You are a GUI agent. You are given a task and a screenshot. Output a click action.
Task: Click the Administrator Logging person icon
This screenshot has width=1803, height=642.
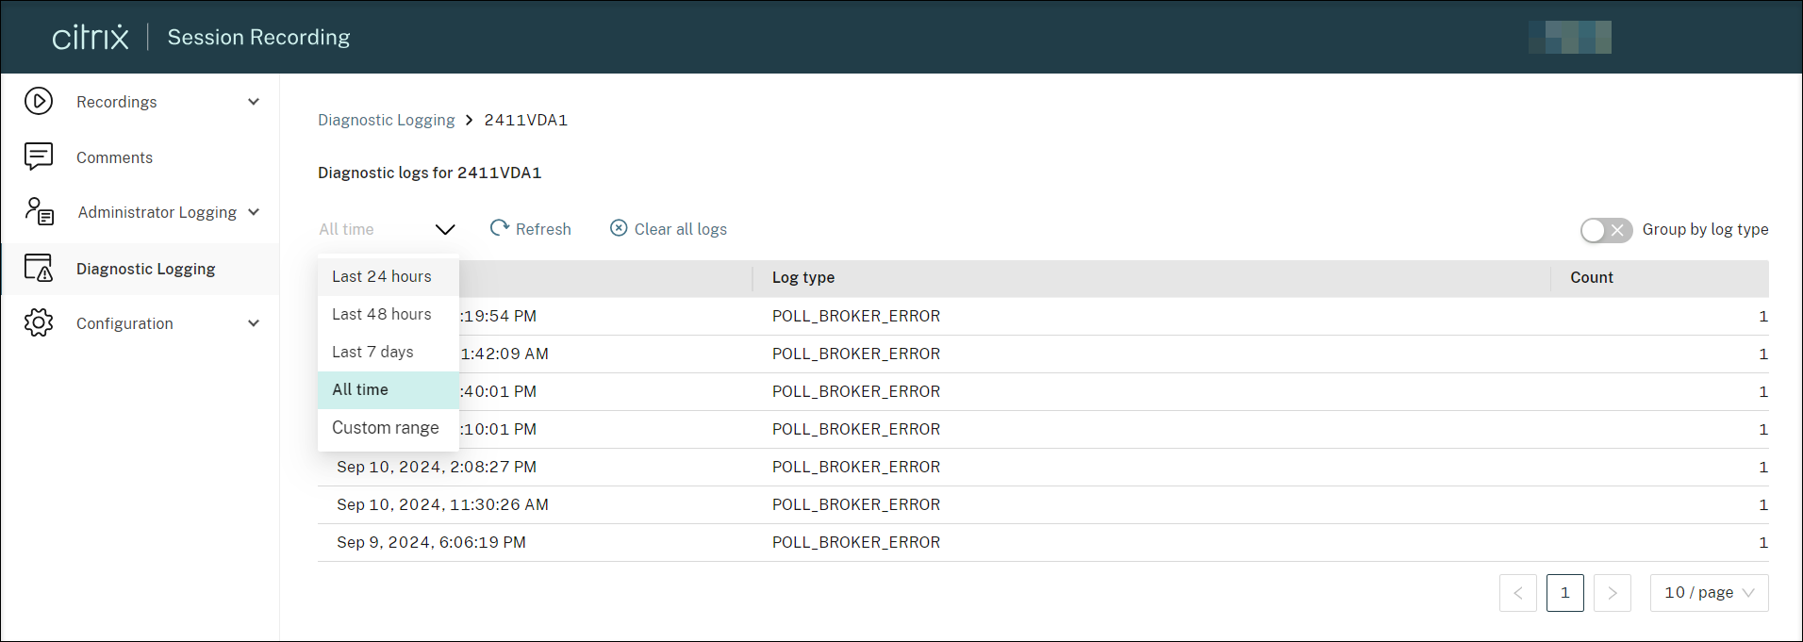[x=39, y=211]
